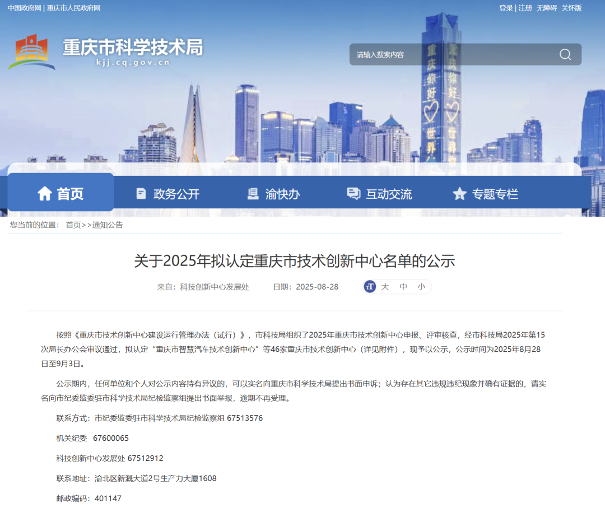The width and height of the screenshot is (605, 508).
Task: Click the 登录 login link
Action: pos(506,8)
